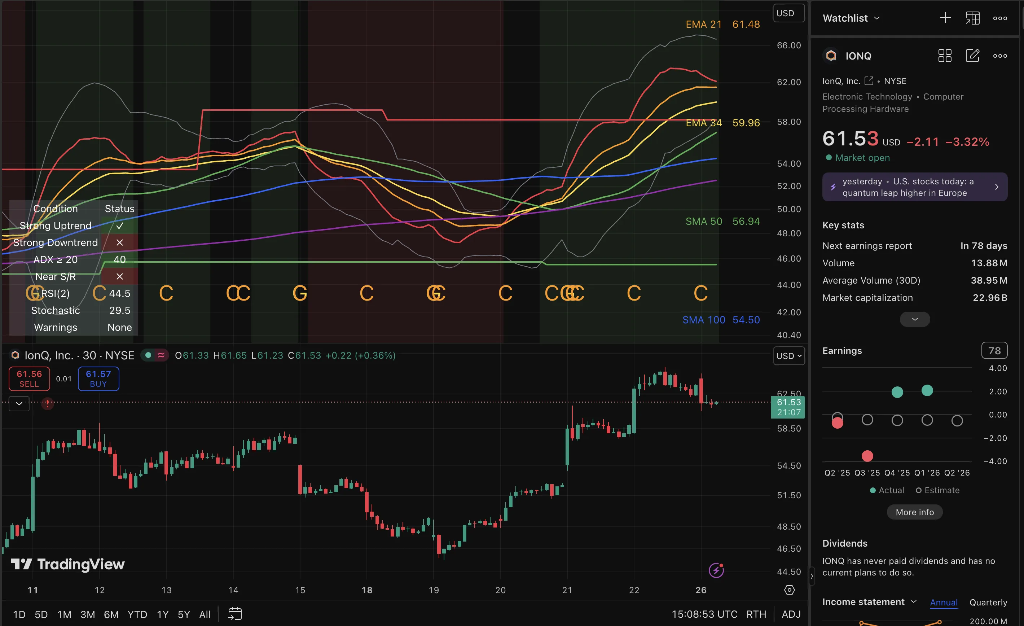1024x626 pixels.
Task: Click the IONQ symbol logo
Action: tap(831, 55)
